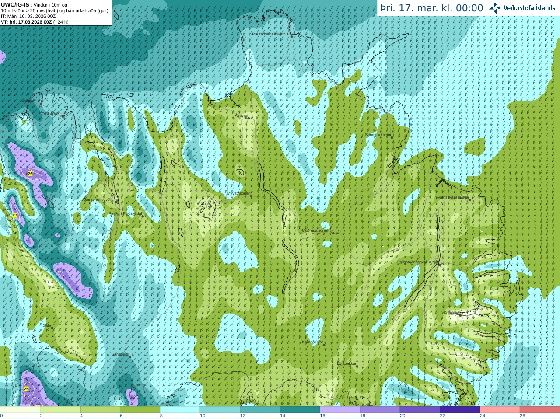Click the legend tick label '8'
The height and width of the screenshot is (419, 560).
point(161,416)
